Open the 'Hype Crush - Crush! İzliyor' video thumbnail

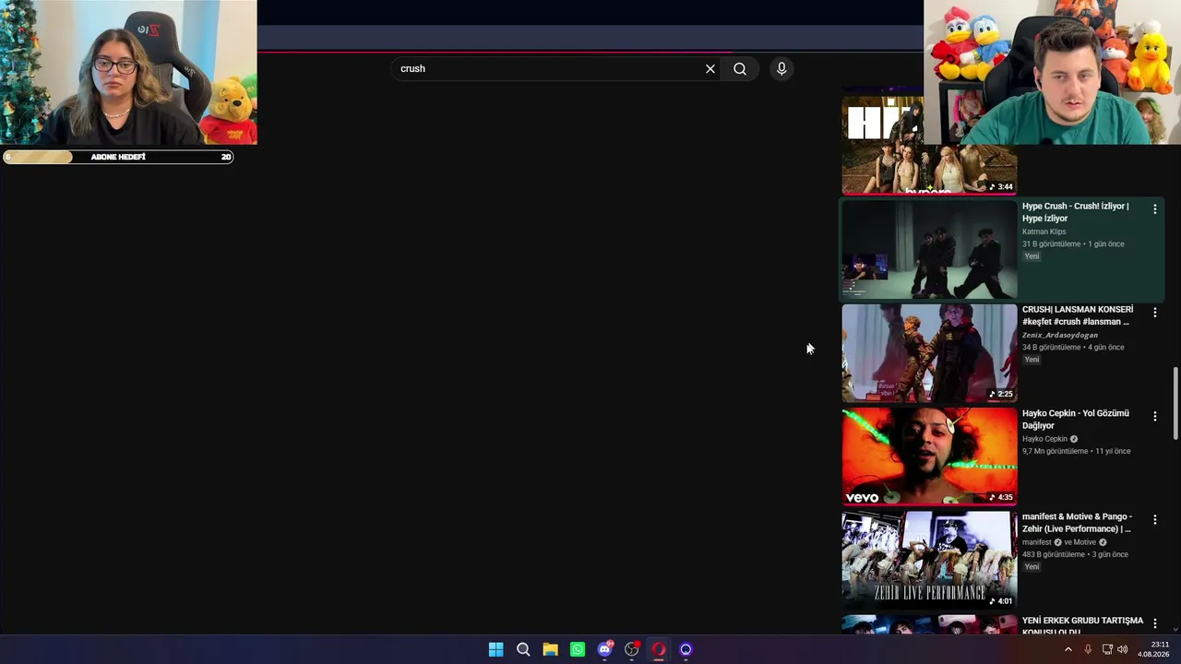tap(929, 249)
